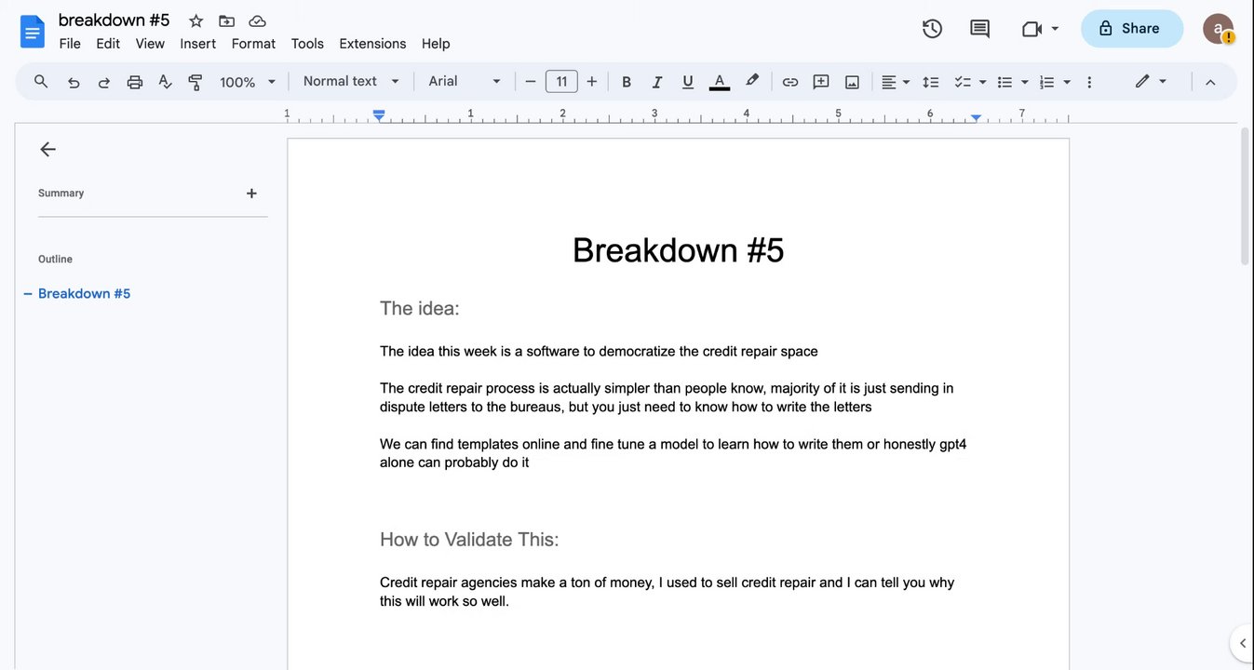Jump to Breakdown #5 in outline
1254x670 pixels.
[84, 294]
